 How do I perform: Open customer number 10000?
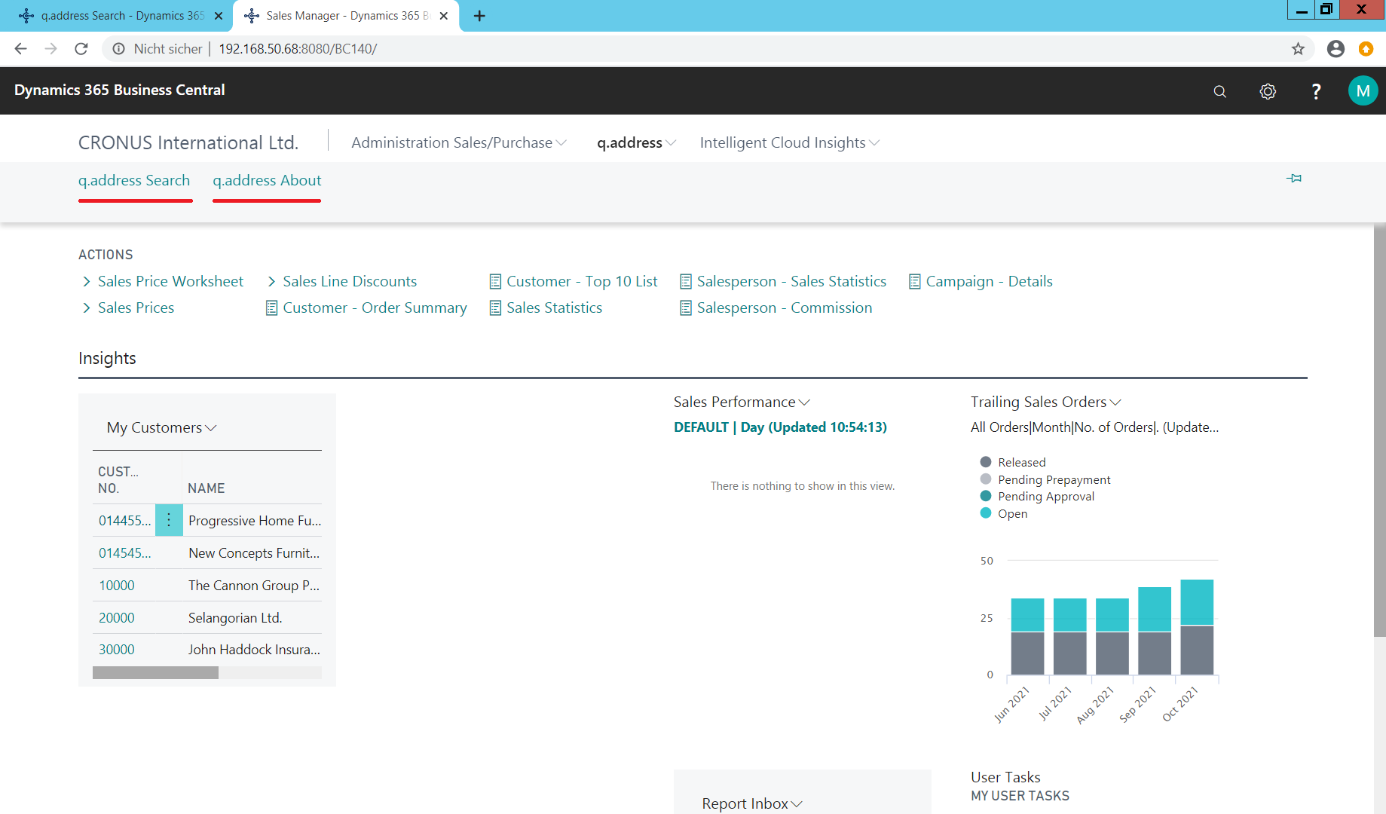(117, 586)
